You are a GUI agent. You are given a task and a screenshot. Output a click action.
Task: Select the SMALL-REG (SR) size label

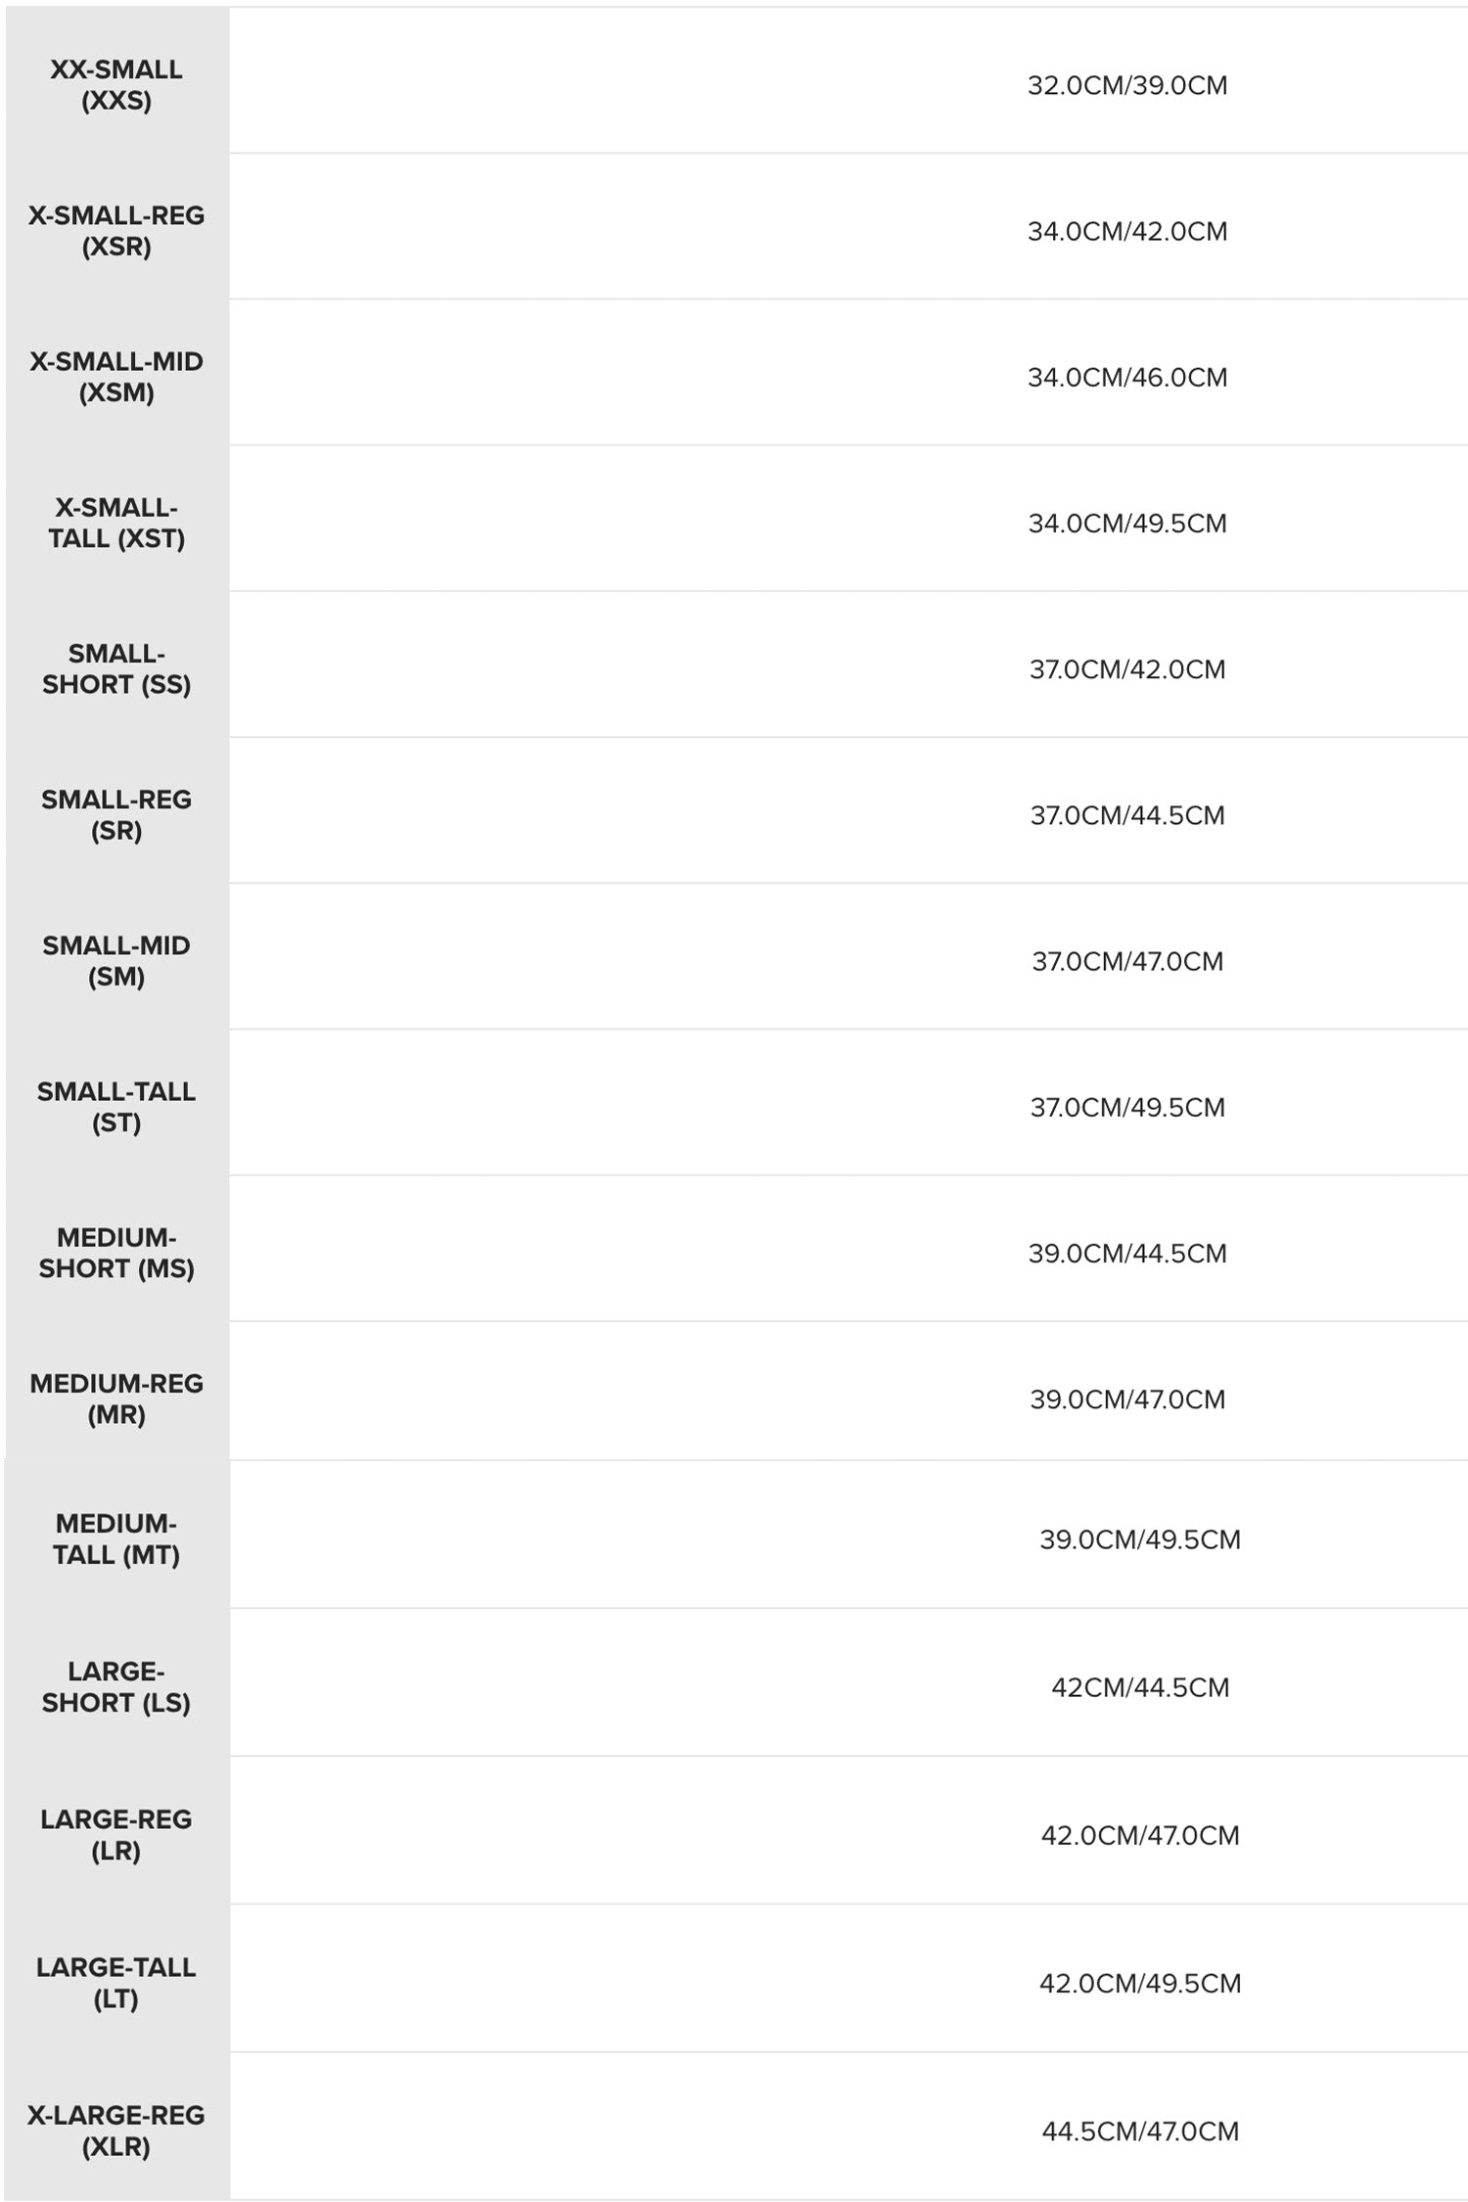116,814
